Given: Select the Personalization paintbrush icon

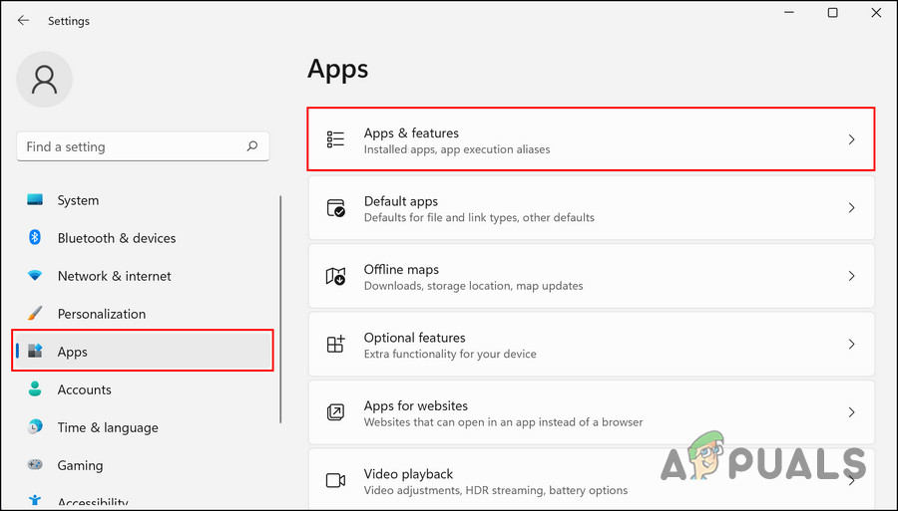Looking at the screenshot, I should pos(35,313).
